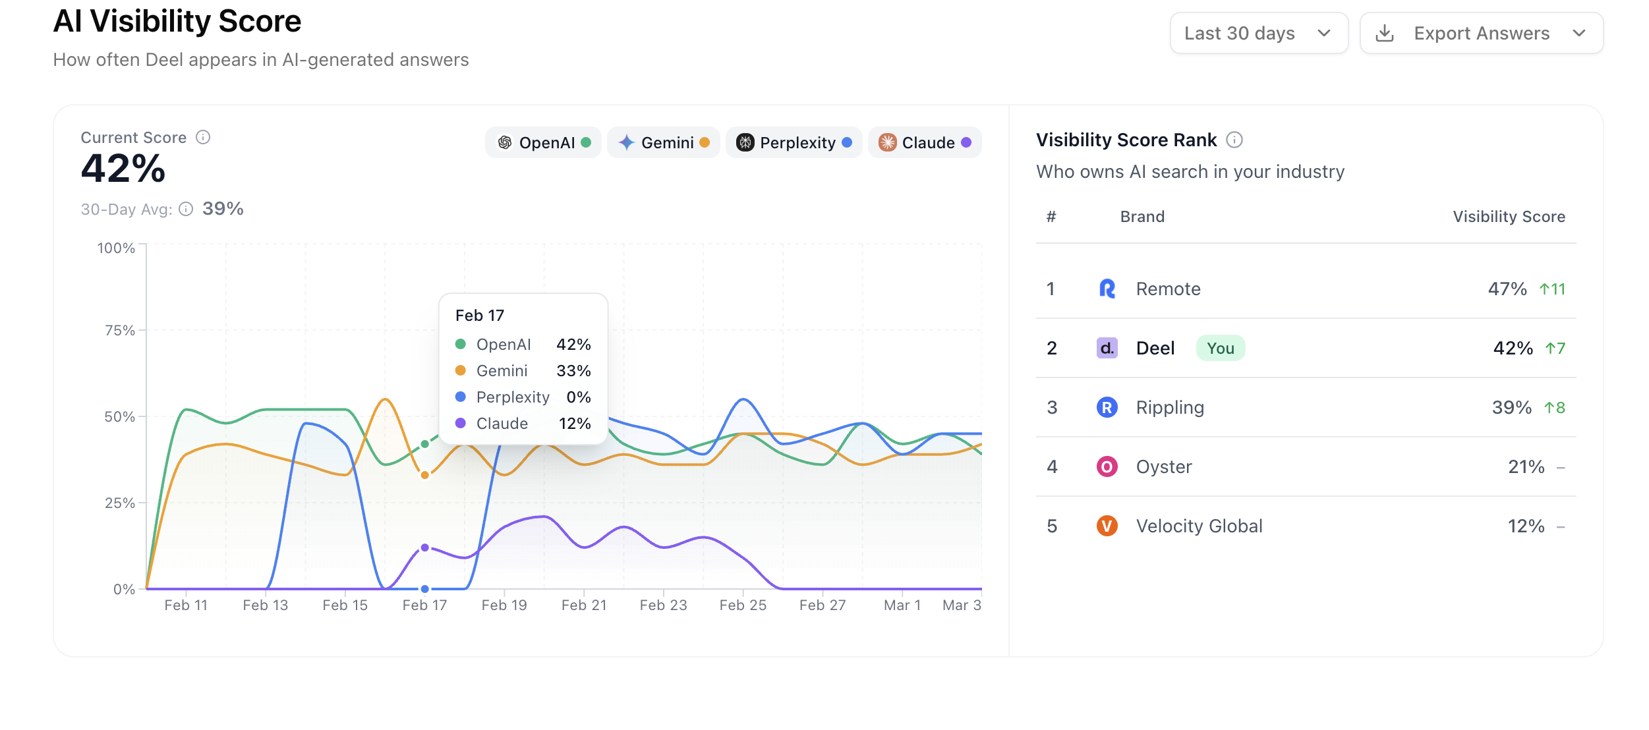Toggle the OpenAI series visibility chip
Image resolution: width=1649 pixels, height=730 pixels.
point(544,142)
